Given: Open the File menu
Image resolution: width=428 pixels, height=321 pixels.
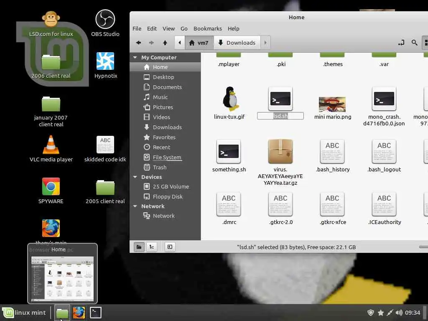Looking at the screenshot, I should [x=137, y=29].
